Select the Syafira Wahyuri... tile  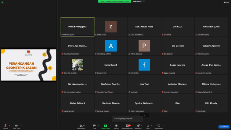pos(144,103)
